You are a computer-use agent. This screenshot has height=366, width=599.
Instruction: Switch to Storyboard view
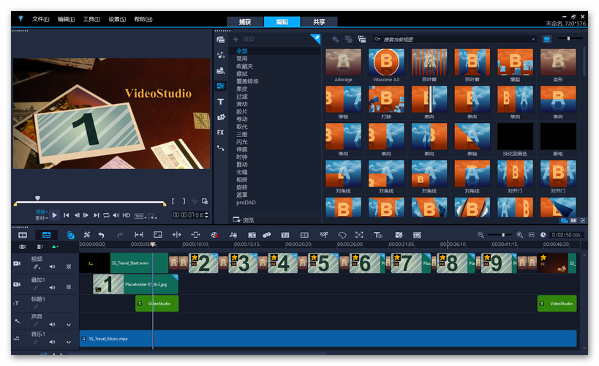click(x=23, y=235)
